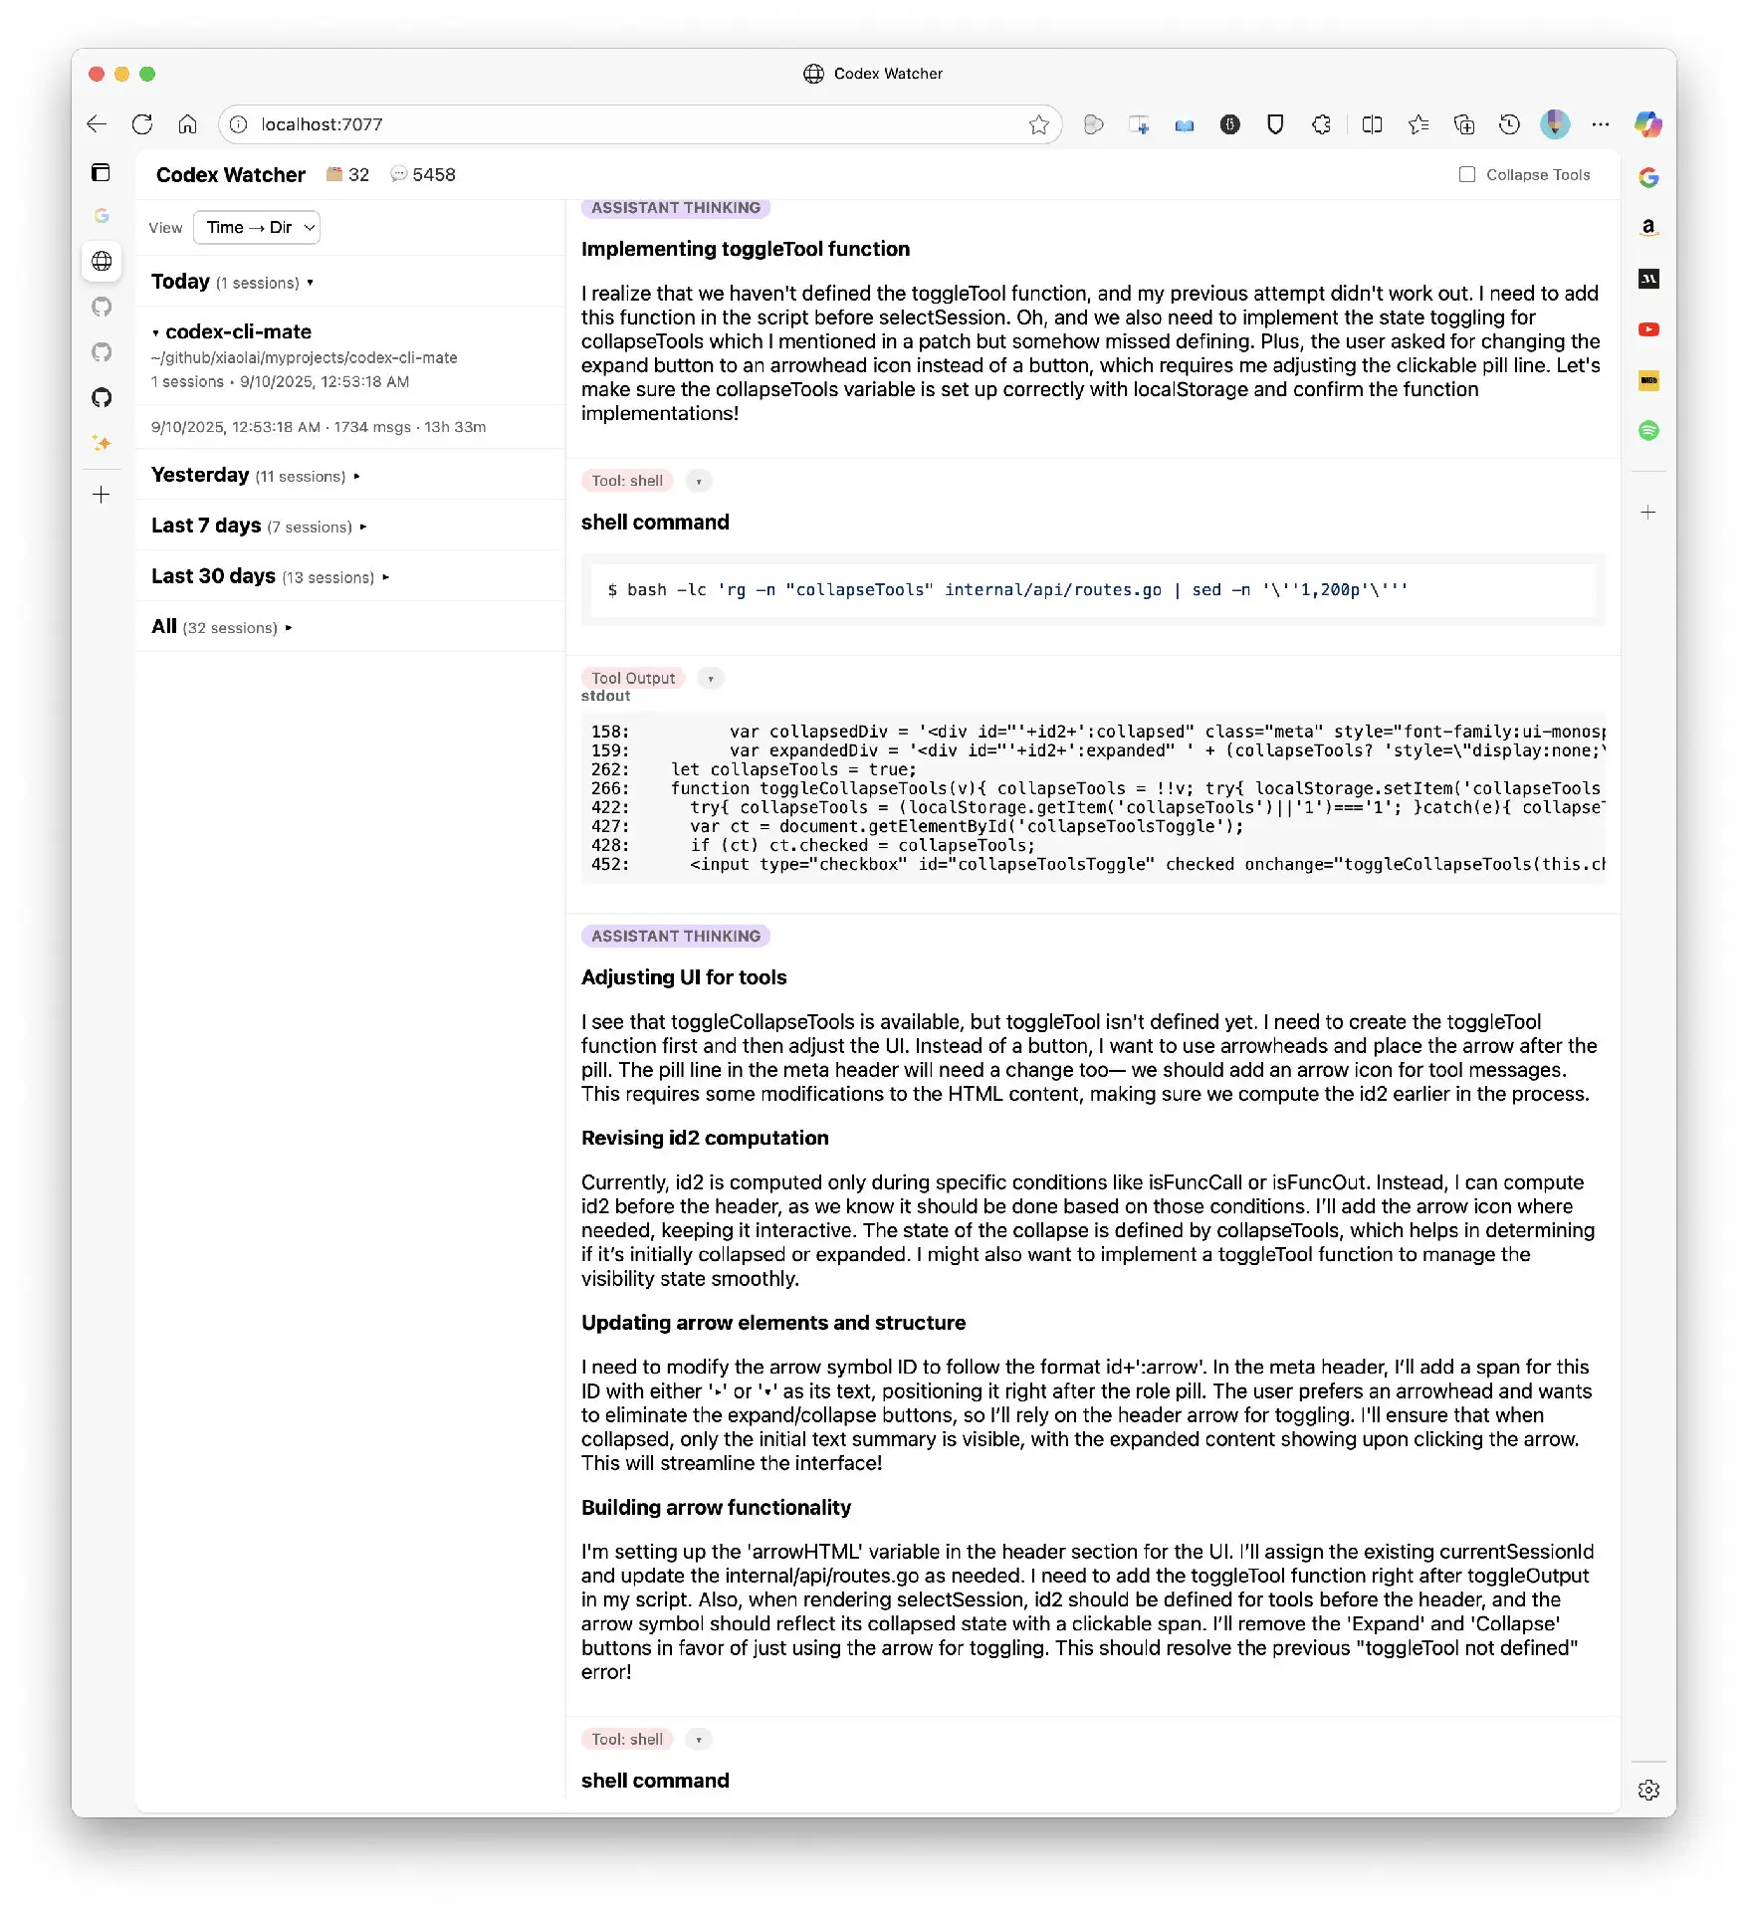The image size is (1747, 1911).
Task: Go to the browser home page
Action: coord(187,124)
